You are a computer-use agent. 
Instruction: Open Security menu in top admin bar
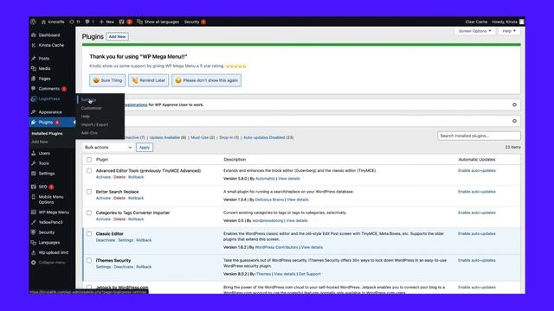[195, 22]
